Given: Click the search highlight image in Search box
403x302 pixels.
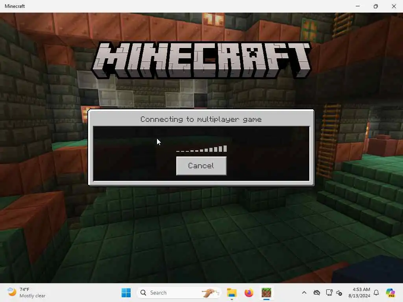Looking at the screenshot, I should coord(210,293).
